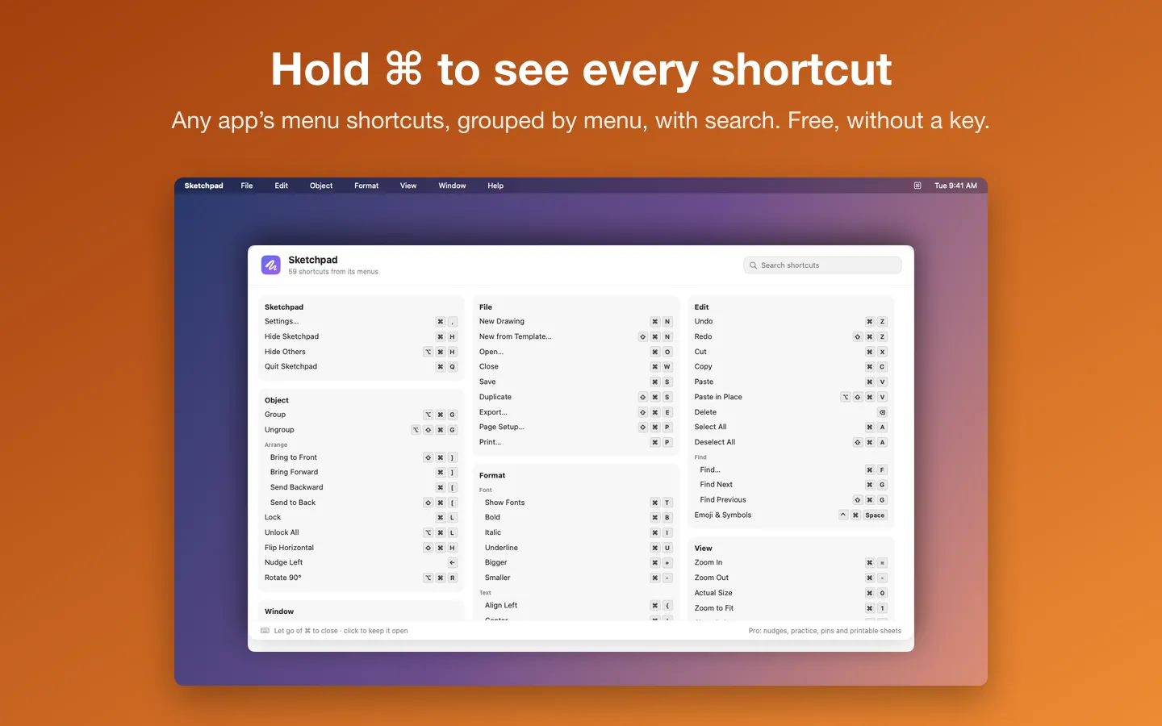This screenshot has width=1162, height=726.
Task: Click into the Search shortcuts field
Action: [822, 265]
